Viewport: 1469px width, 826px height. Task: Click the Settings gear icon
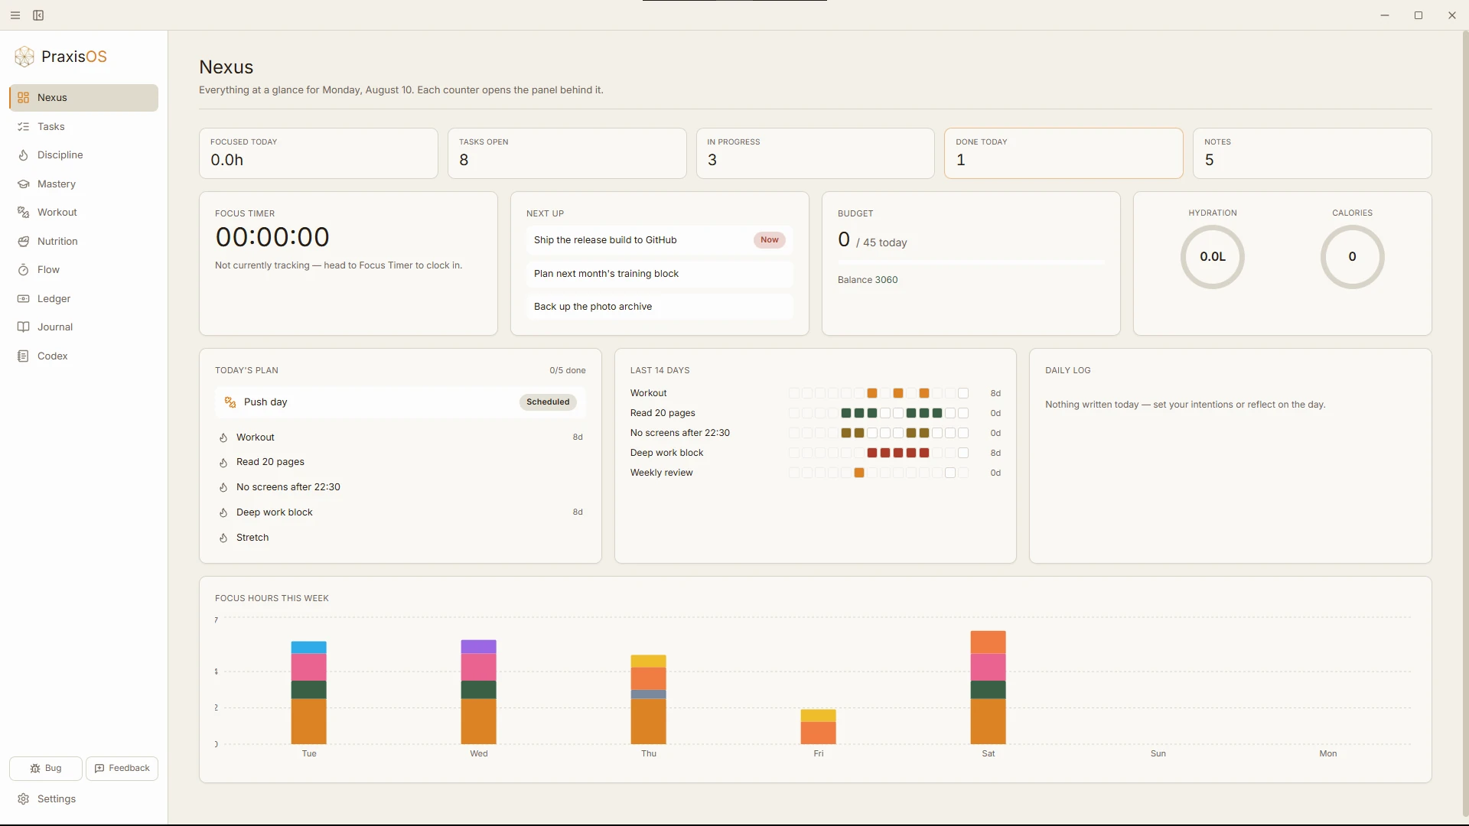tap(24, 799)
